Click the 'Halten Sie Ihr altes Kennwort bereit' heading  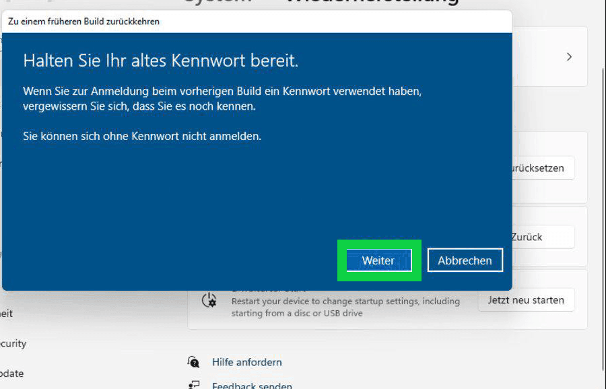(160, 61)
